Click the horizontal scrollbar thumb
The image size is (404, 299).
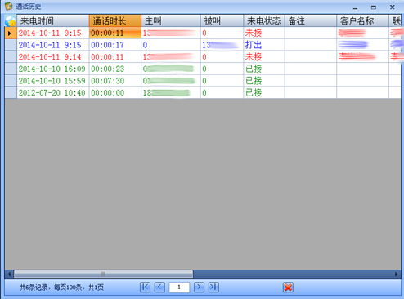click(x=103, y=274)
